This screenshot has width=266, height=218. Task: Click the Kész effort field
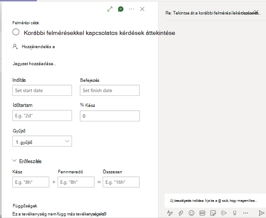pos(31,182)
